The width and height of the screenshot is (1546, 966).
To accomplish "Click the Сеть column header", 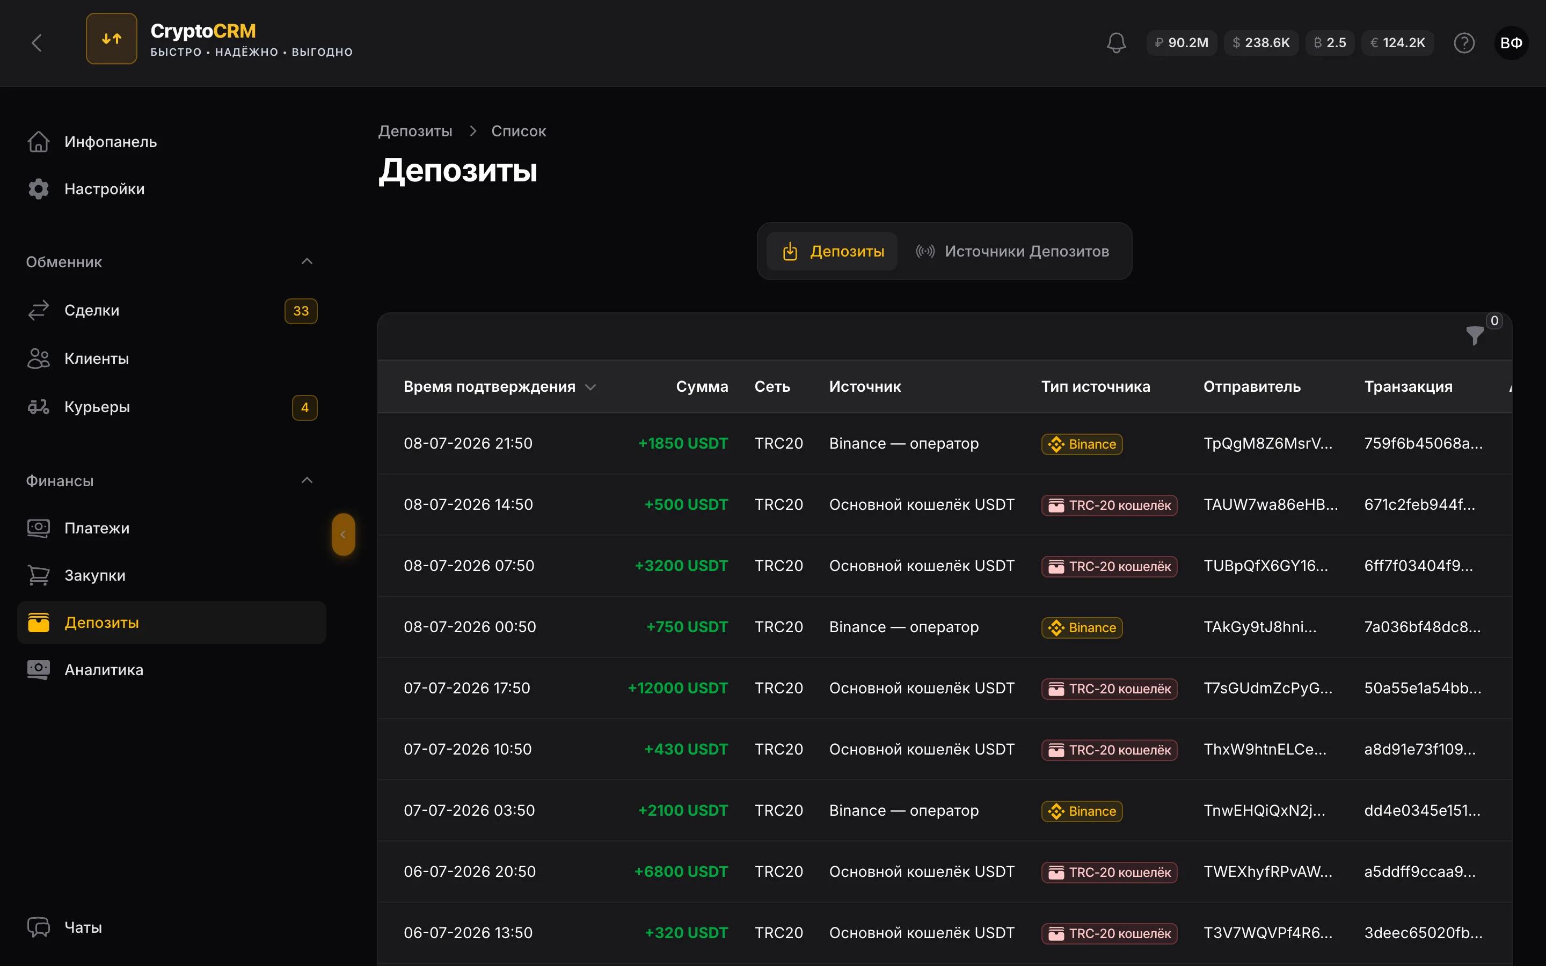I will [772, 386].
